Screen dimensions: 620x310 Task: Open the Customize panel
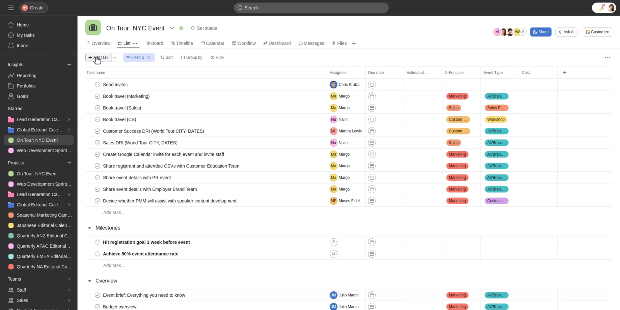point(597,32)
